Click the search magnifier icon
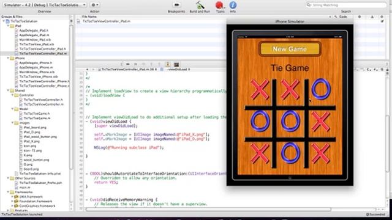This screenshot has height=220, width=392. pos(309,5)
